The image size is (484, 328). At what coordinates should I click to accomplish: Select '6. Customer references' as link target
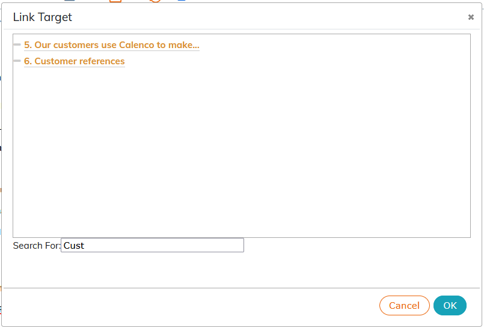75,61
